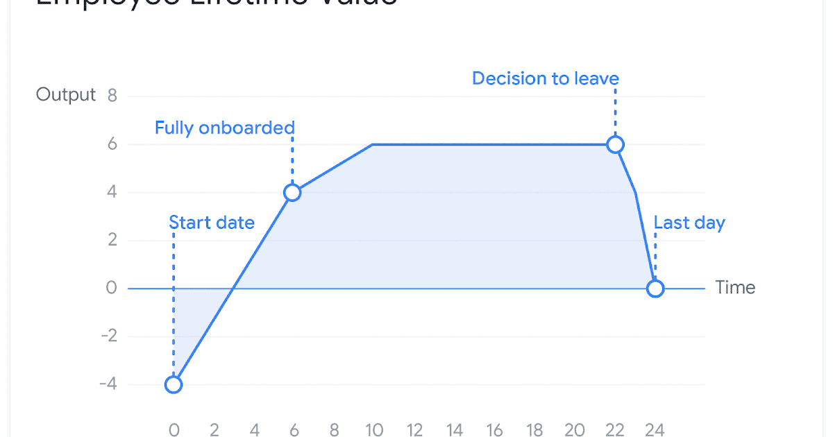Click the x-axis tick label 18
The height and width of the screenshot is (437, 833).
click(x=535, y=430)
